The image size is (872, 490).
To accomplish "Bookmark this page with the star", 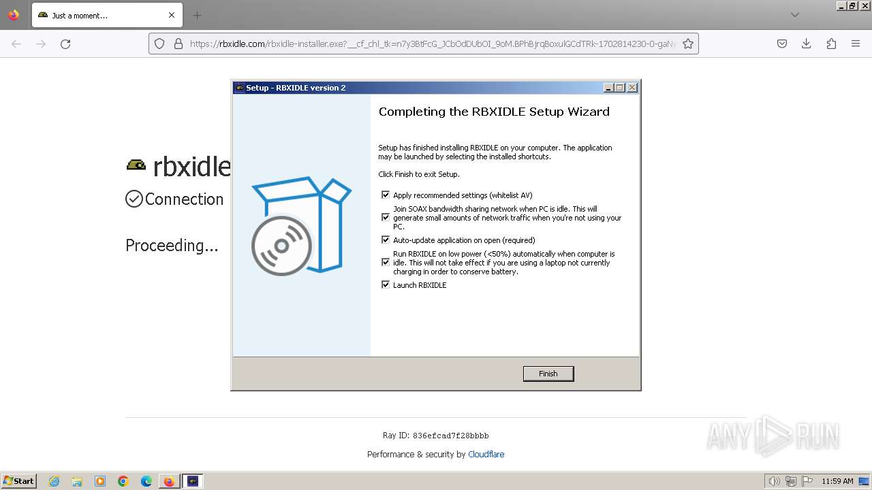I will pos(688,44).
